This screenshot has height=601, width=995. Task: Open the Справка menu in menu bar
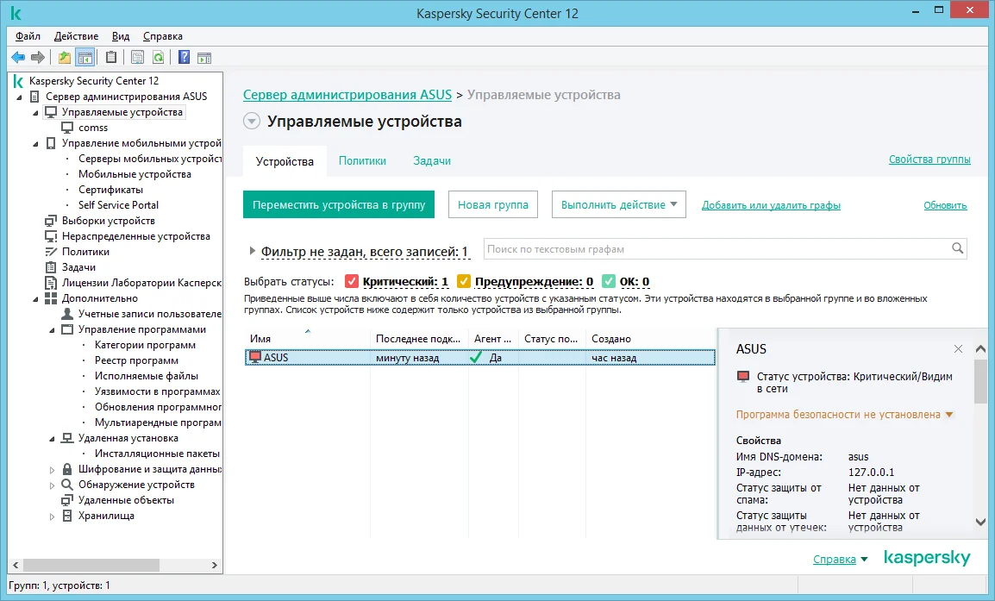tap(162, 36)
